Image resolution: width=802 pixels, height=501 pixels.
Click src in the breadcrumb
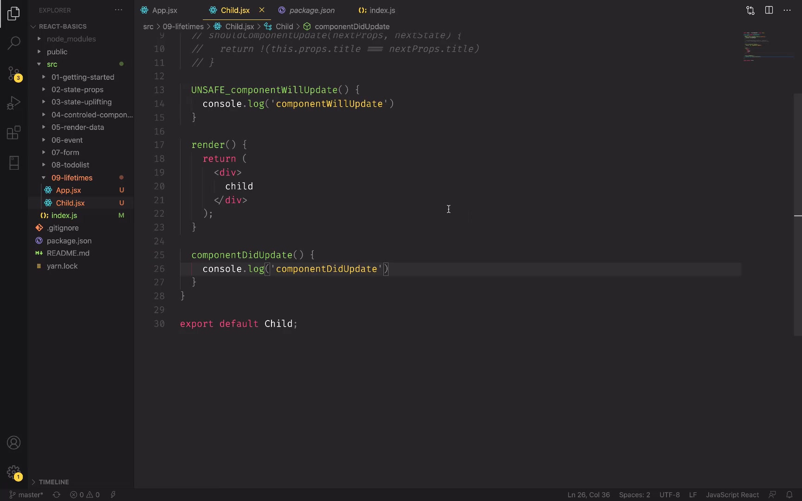[x=148, y=26]
